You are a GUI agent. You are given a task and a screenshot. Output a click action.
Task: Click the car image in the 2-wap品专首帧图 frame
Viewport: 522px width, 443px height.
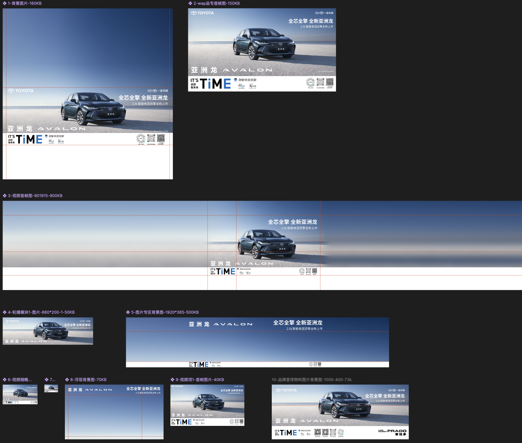click(264, 44)
